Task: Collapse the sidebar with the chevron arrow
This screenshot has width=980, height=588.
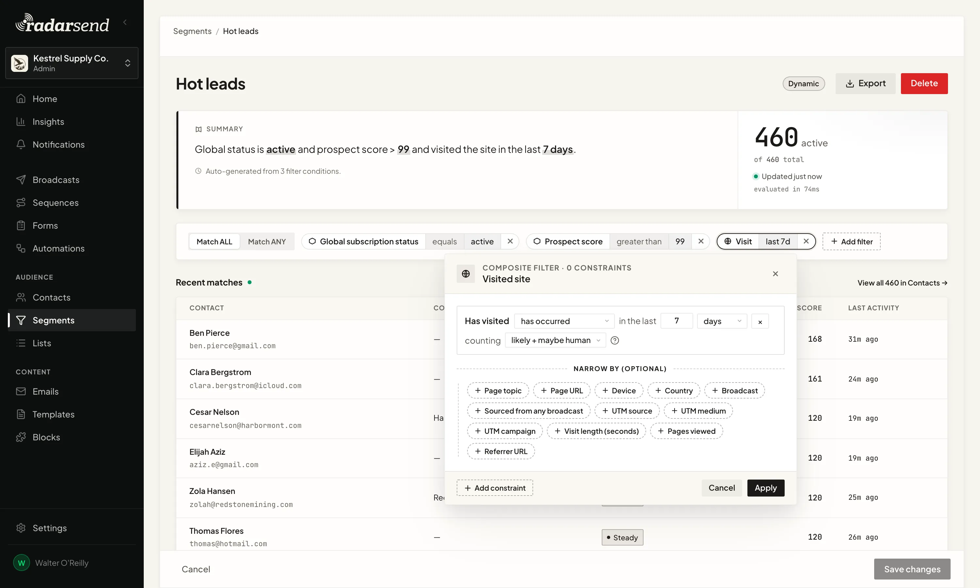Action: point(125,23)
